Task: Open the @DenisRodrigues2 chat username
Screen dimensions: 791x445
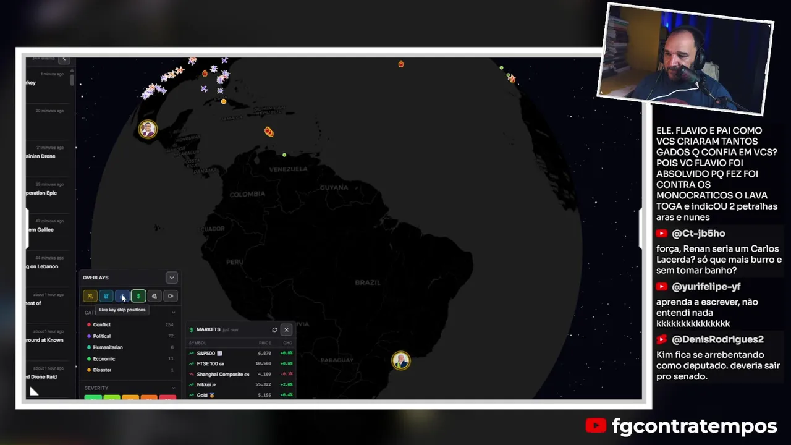Action: click(717, 339)
